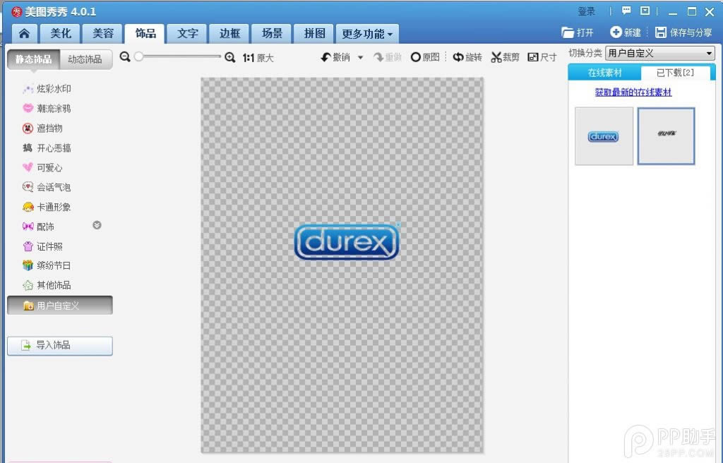Open the 缤纷节日 category
This screenshot has width=723, height=463.
47,265
